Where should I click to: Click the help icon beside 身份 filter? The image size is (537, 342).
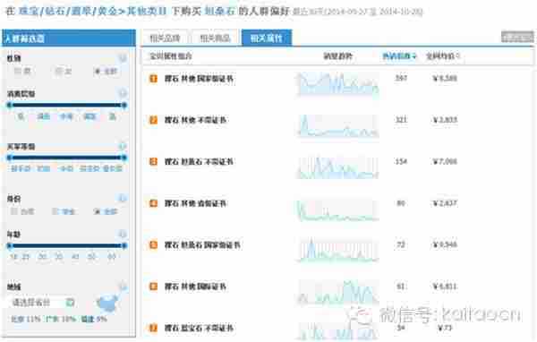123,198
